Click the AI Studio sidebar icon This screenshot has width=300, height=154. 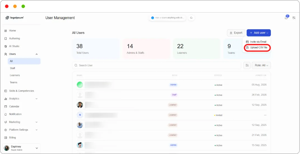point(6,46)
